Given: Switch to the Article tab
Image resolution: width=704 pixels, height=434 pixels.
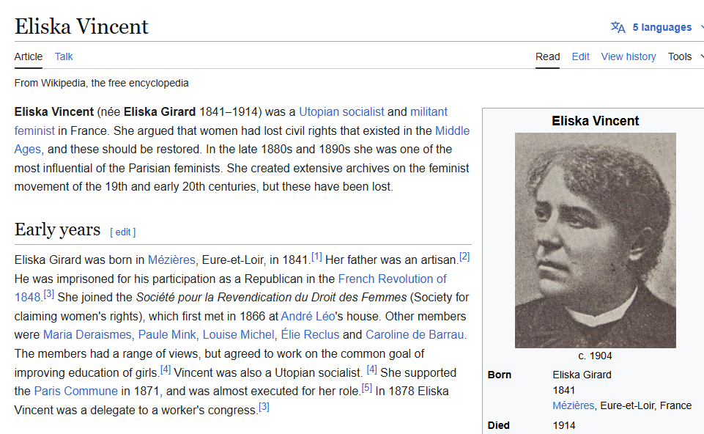Looking at the screenshot, I should (29, 56).
